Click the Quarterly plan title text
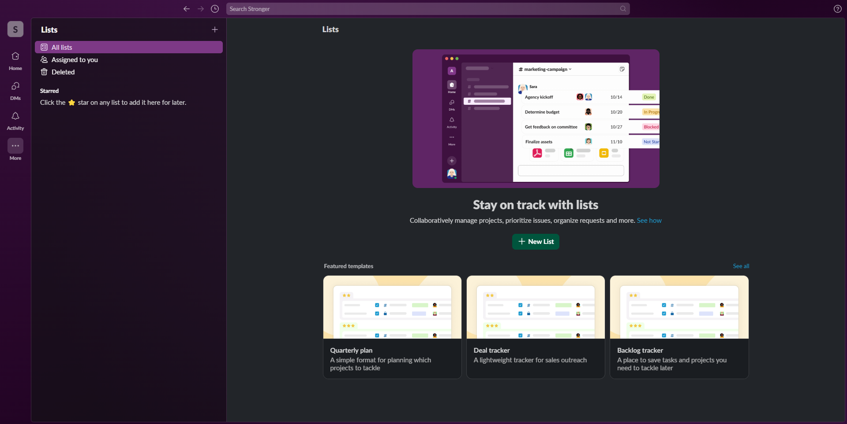 (351, 350)
